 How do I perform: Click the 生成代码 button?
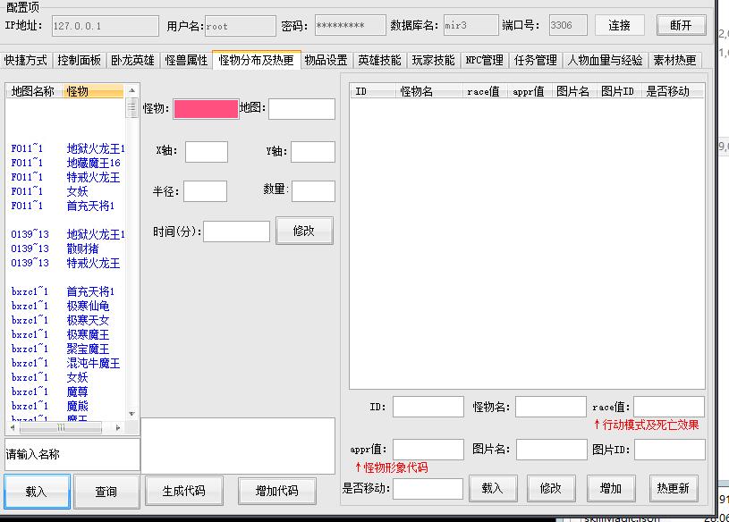[183, 491]
